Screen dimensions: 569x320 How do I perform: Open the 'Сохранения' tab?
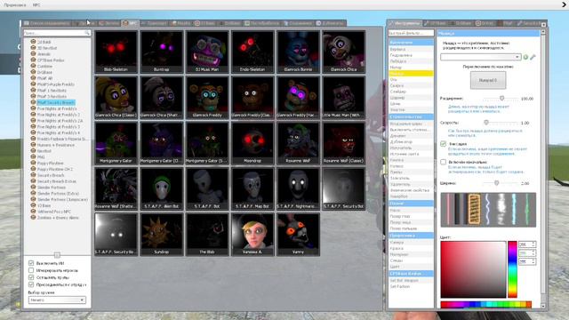tap(298, 23)
